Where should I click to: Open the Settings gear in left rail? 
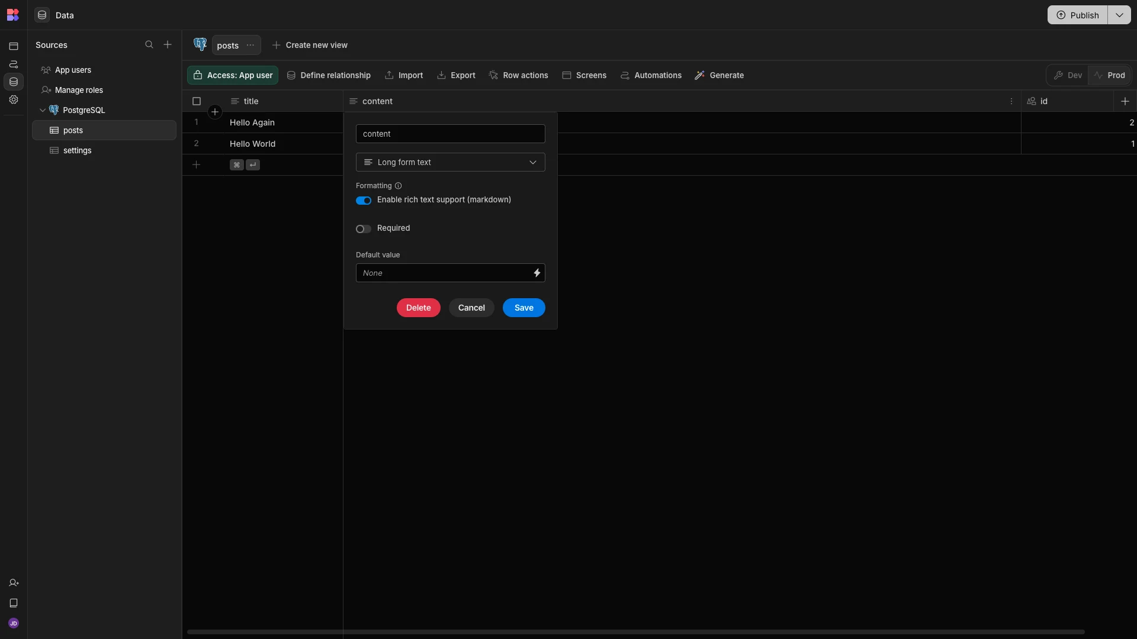point(14,99)
